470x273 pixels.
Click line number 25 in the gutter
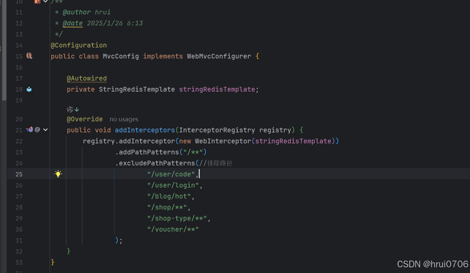click(x=19, y=174)
